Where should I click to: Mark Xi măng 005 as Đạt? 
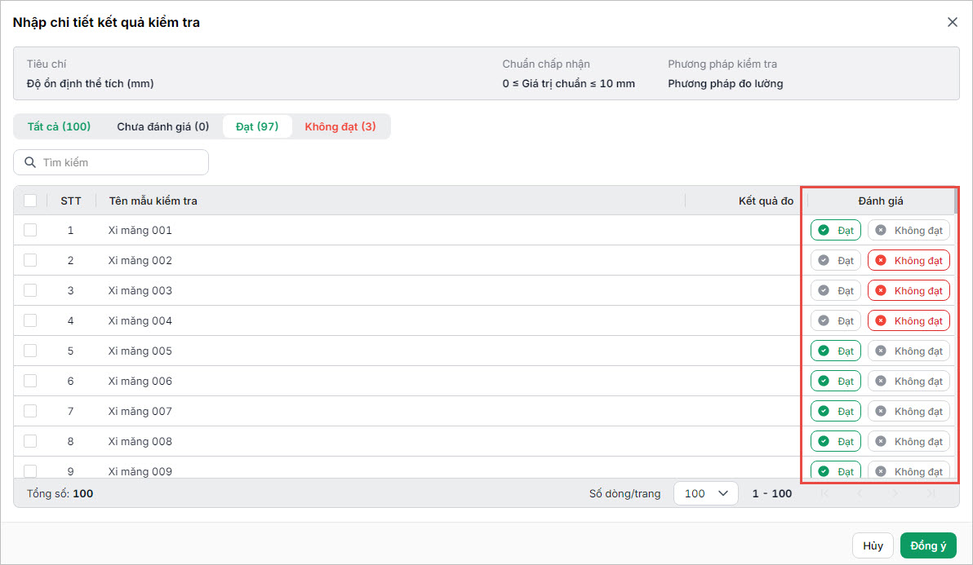[835, 351]
